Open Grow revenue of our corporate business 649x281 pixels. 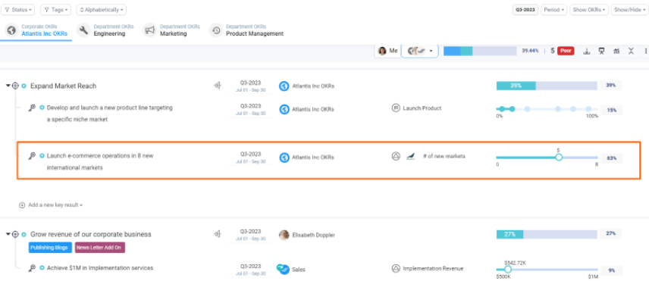pos(91,234)
